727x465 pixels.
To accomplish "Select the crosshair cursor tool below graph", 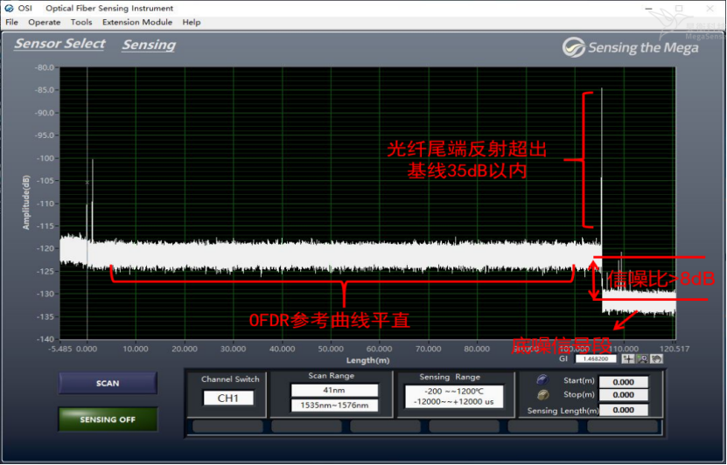I will 628,358.
